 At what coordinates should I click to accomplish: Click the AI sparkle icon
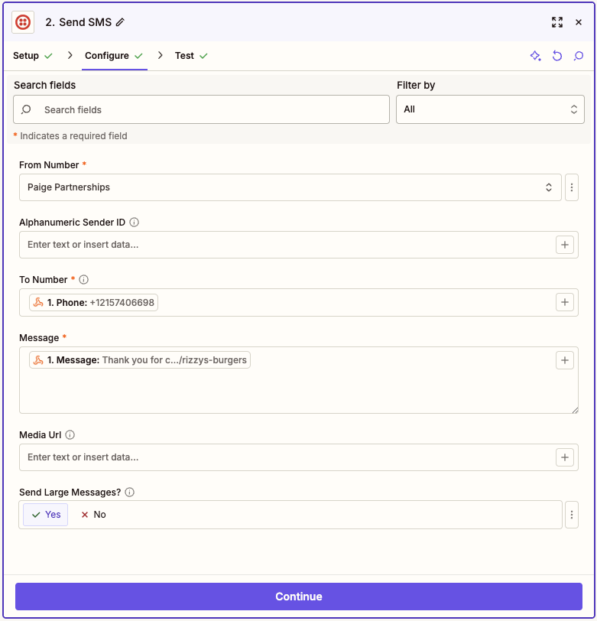coord(536,56)
